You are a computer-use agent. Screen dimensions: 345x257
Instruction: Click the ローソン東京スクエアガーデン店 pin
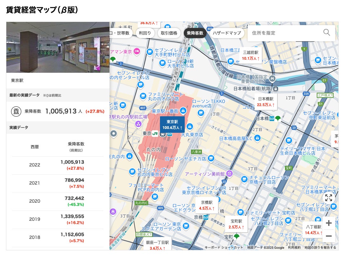pos(186,226)
